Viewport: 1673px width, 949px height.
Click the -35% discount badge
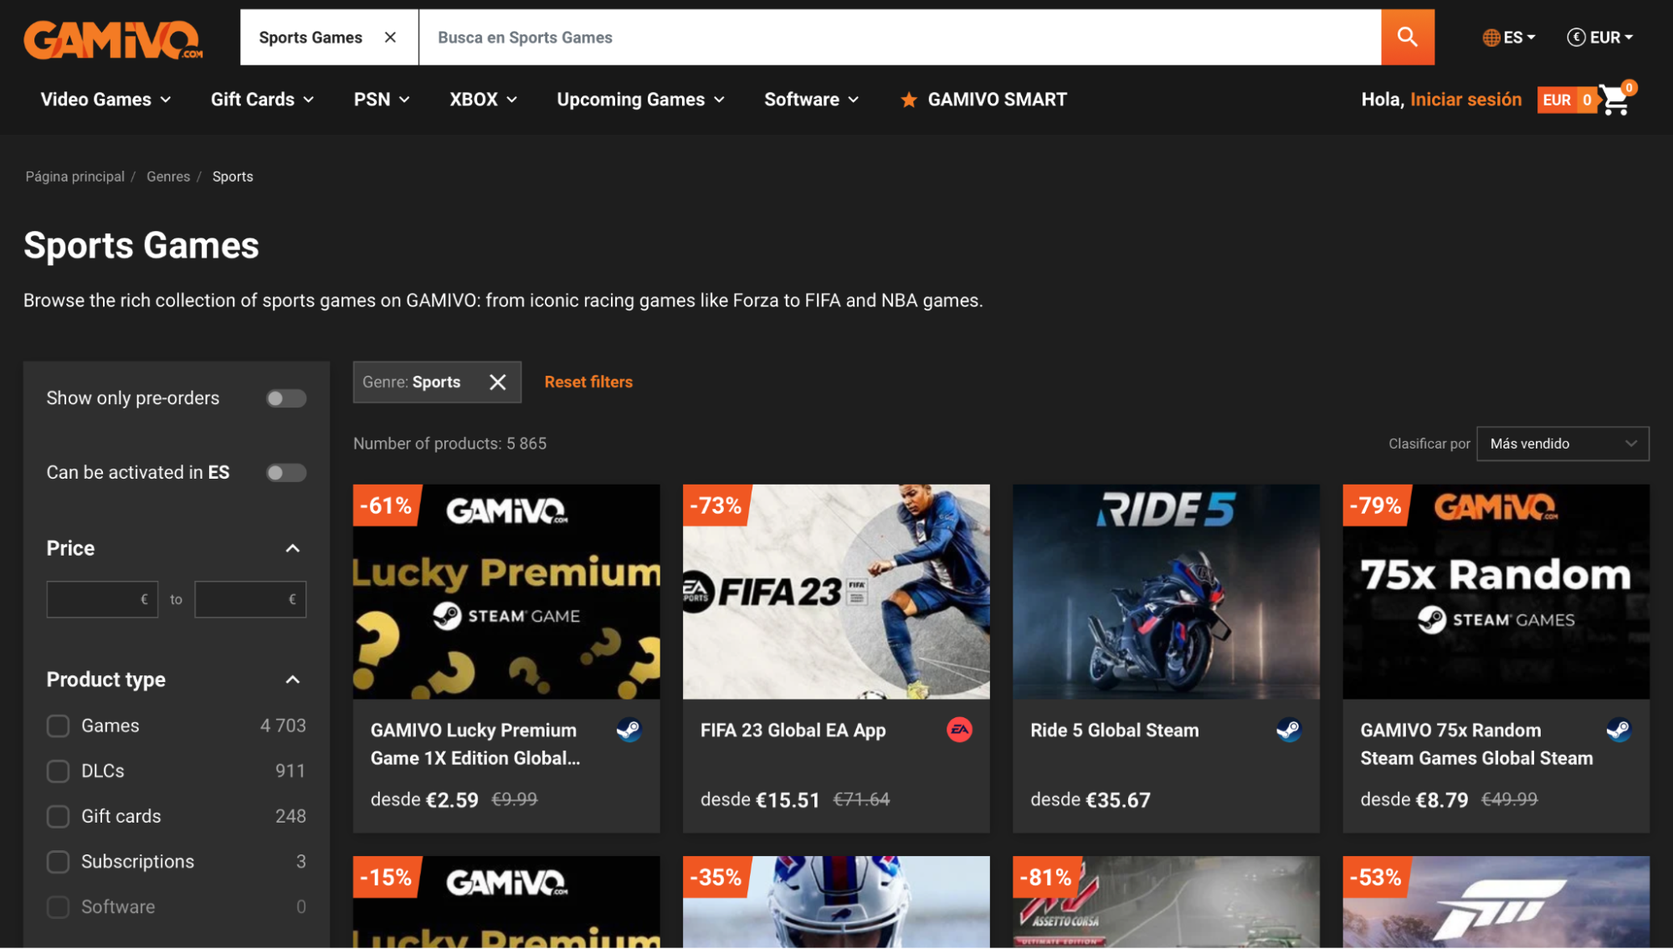point(716,876)
